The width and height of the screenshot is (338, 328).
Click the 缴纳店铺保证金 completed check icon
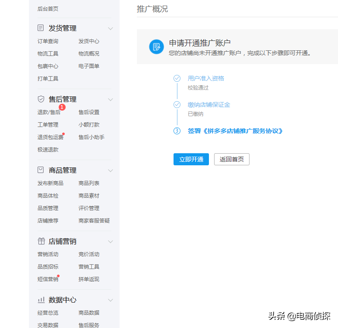click(x=177, y=105)
